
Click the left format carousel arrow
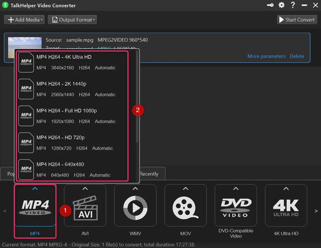click(x=5, y=211)
